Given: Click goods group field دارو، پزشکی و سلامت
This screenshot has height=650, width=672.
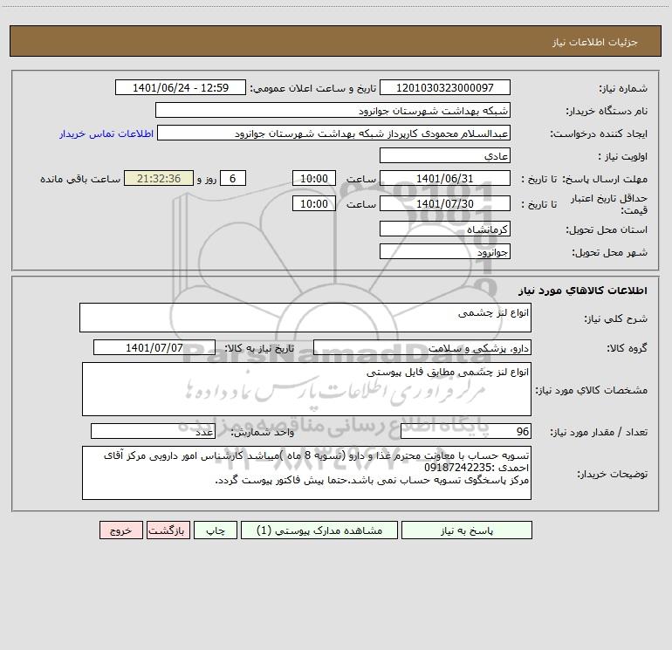Looking at the screenshot, I should click(x=422, y=347).
